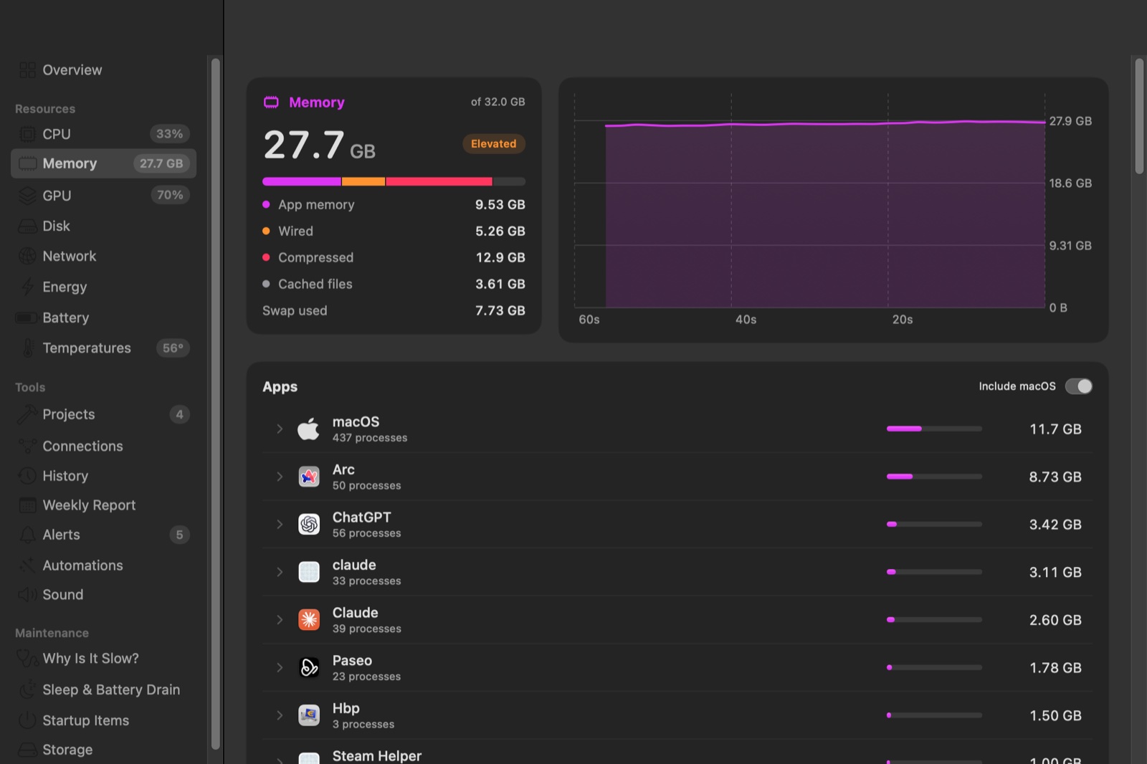Click the Weekly Report calendar icon
This screenshot has width=1147, height=764.
click(x=27, y=505)
